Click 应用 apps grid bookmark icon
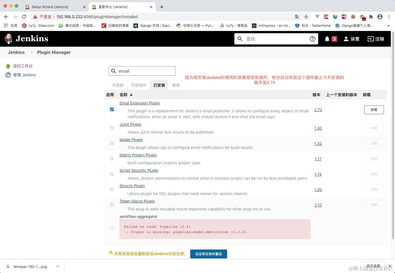 tap(6, 25)
